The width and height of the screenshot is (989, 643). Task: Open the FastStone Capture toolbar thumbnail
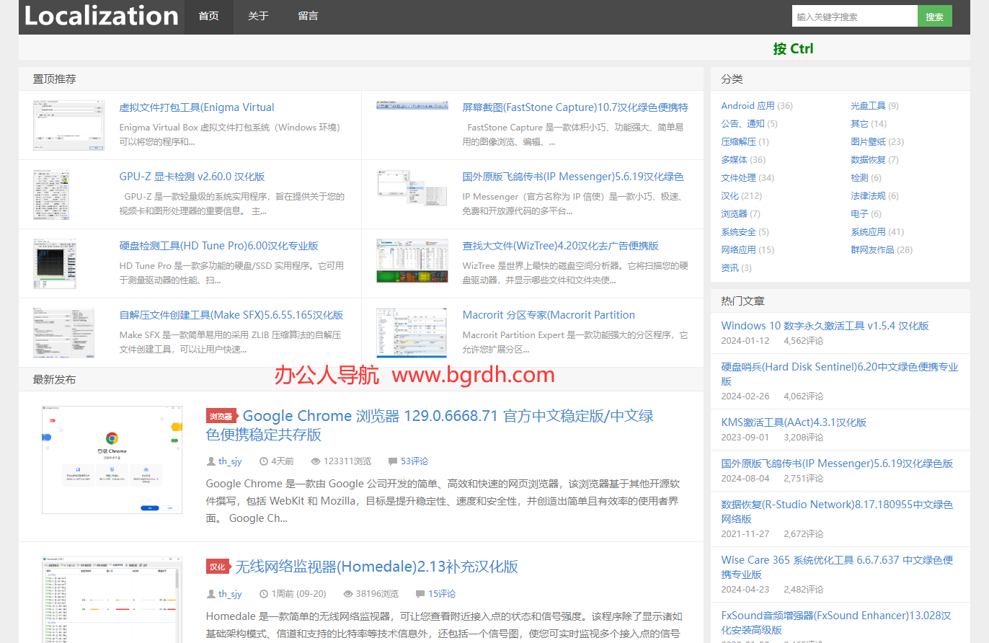(412, 105)
